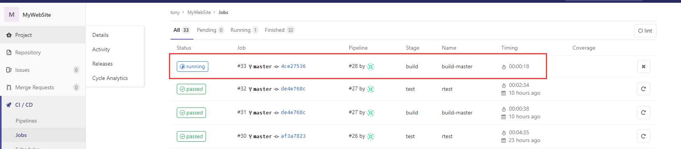Click the user avatar for pipeline #27 in job #32
Image resolution: width=681 pixels, height=149 pixels.
click(371, 89)
